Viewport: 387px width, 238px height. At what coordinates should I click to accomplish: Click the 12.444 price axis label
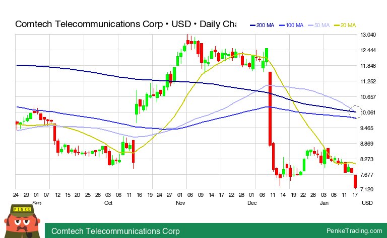coord(368,50)
